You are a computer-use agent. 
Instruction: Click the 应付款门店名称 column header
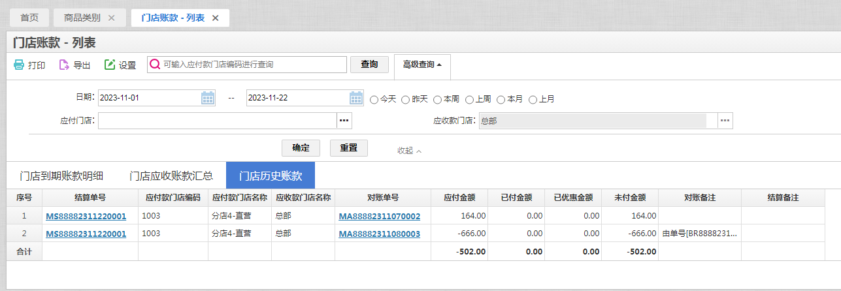240,198
